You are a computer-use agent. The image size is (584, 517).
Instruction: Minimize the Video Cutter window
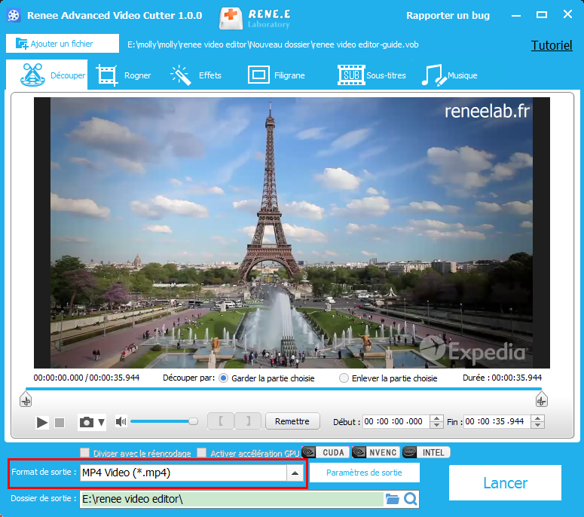[x=516, y=15]
